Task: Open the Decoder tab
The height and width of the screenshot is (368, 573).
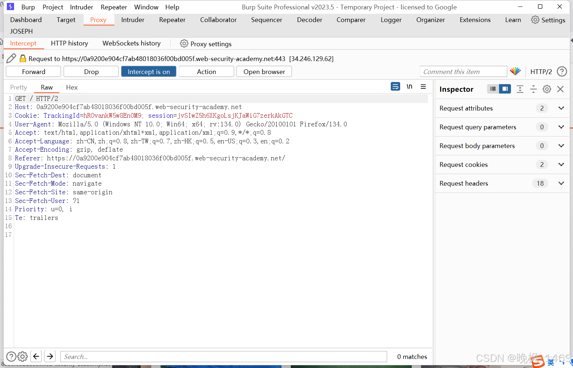Action: tap(310, 20)
